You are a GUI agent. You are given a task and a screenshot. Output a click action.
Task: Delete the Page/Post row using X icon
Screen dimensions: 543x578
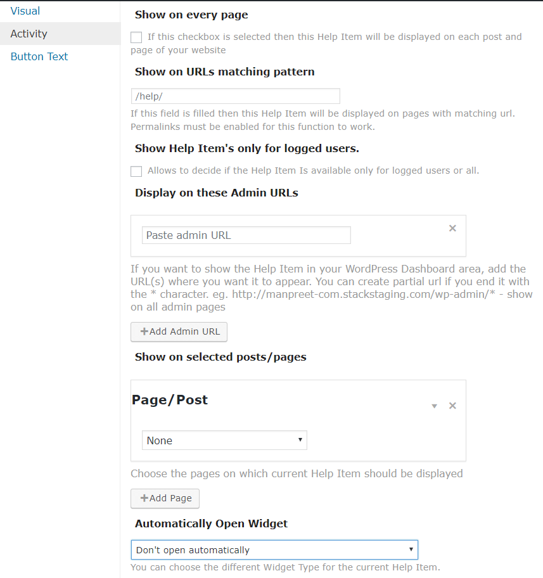[x=452, y=406]
